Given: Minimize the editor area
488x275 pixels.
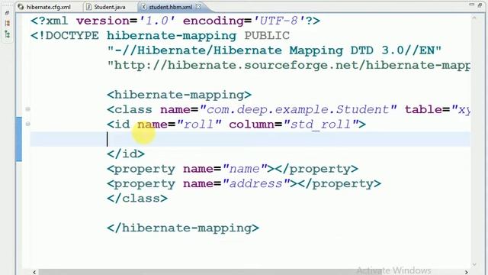Looking at the screenshot, I should pos(471,5).
